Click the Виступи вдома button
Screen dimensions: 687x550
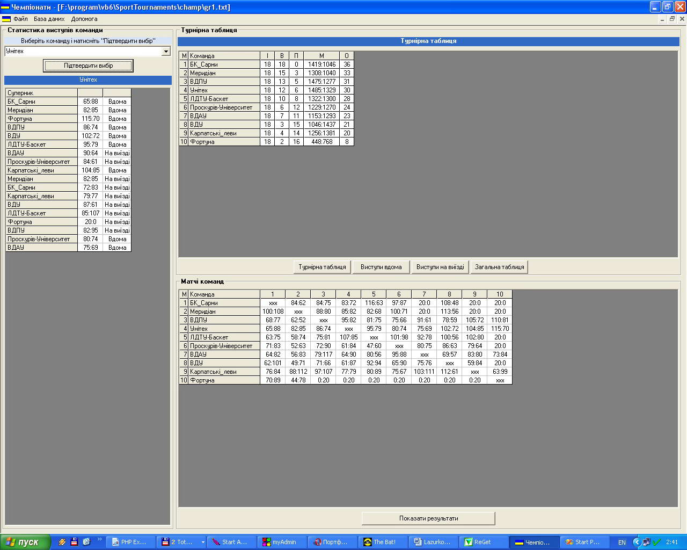tap(381, 267)
